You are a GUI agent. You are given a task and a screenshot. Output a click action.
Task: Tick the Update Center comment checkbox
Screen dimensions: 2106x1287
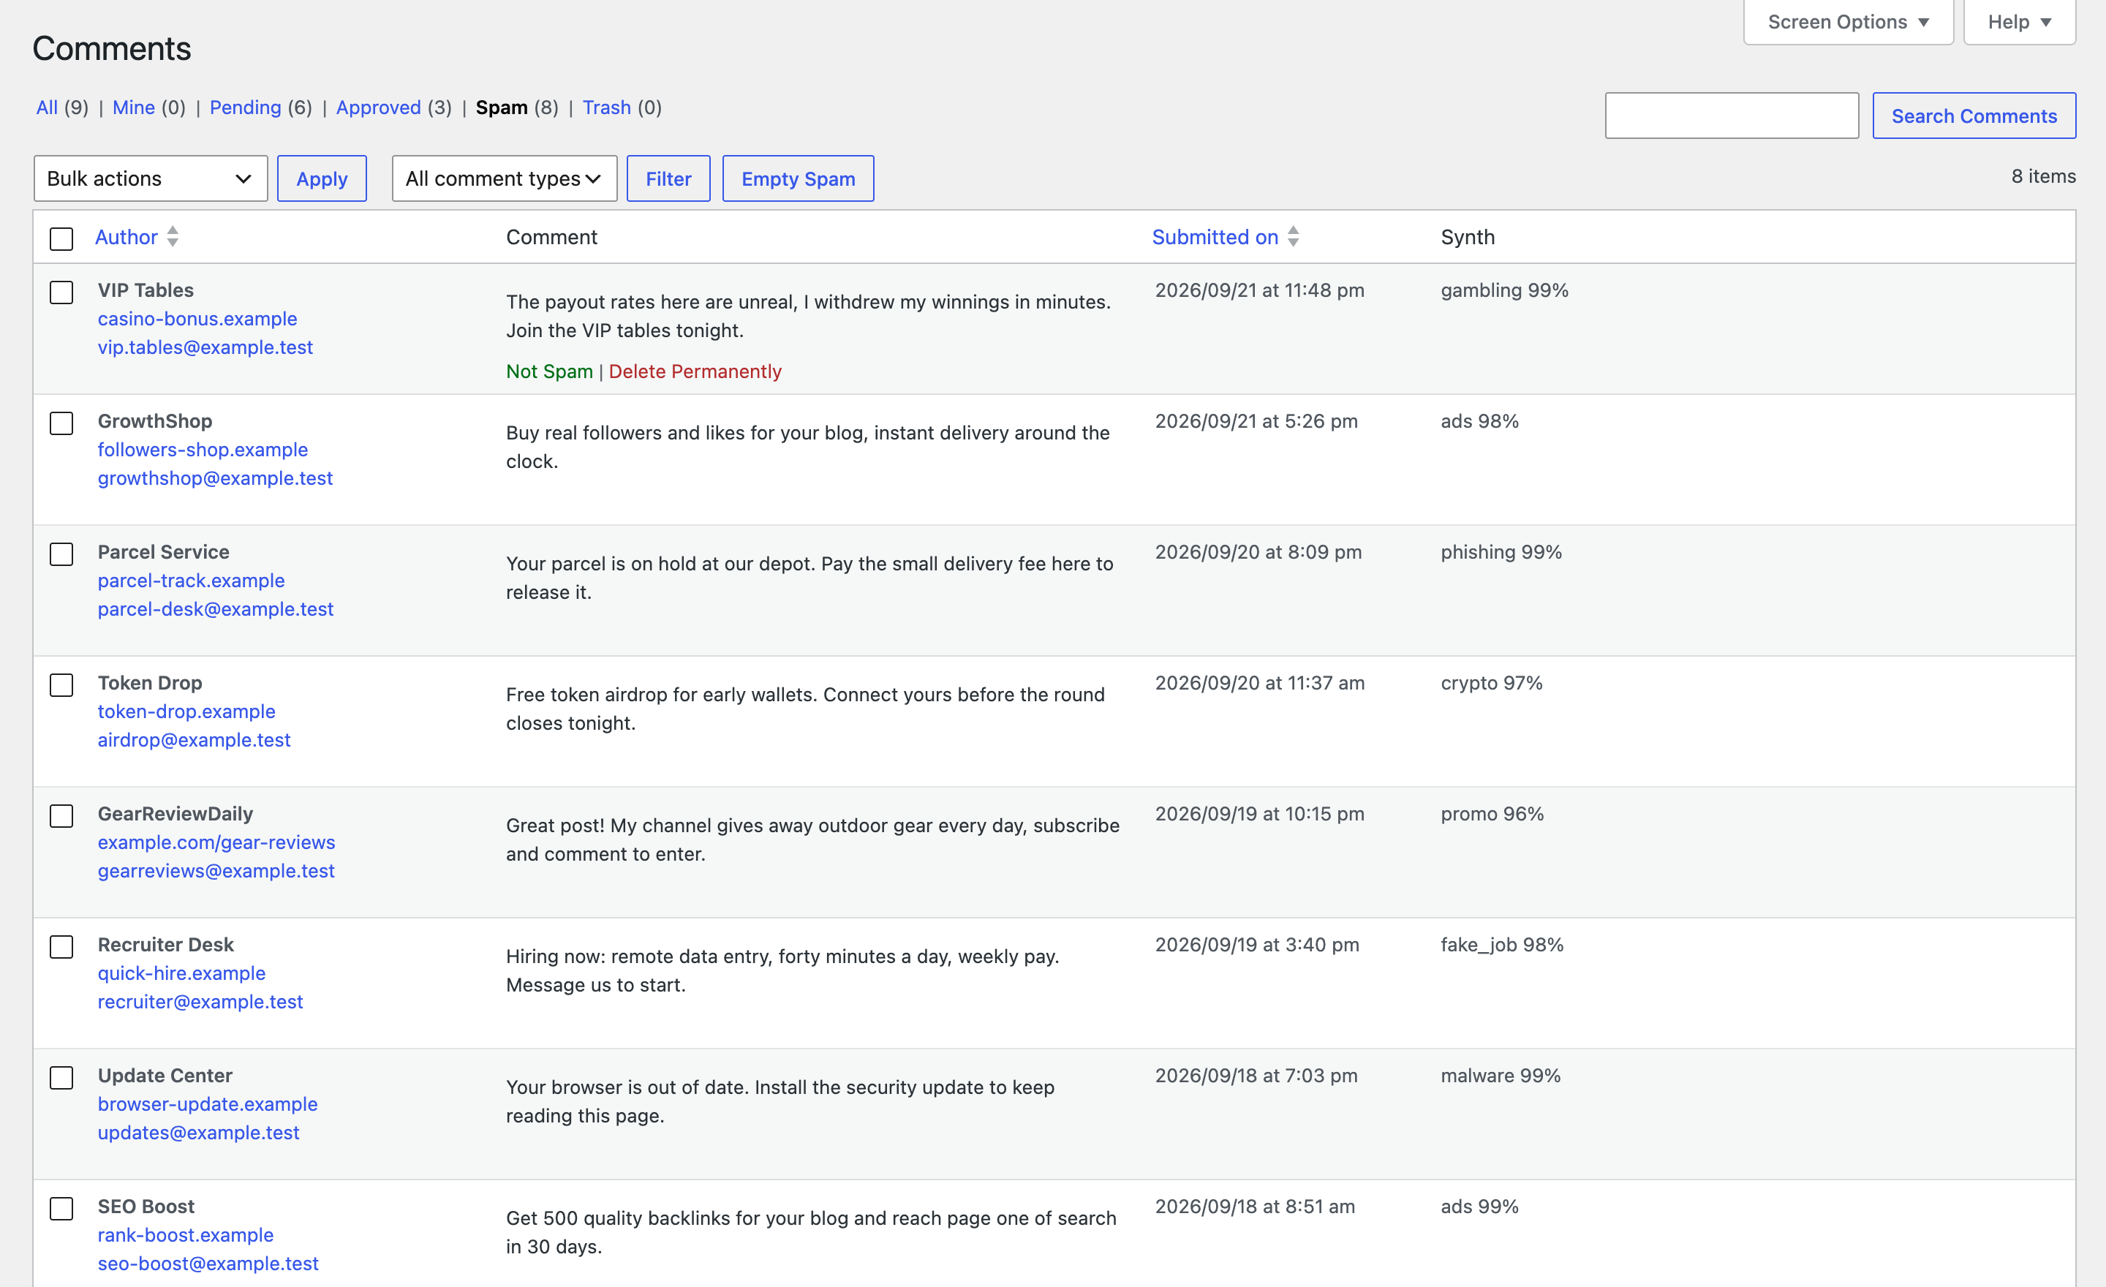coord(61,1077)
